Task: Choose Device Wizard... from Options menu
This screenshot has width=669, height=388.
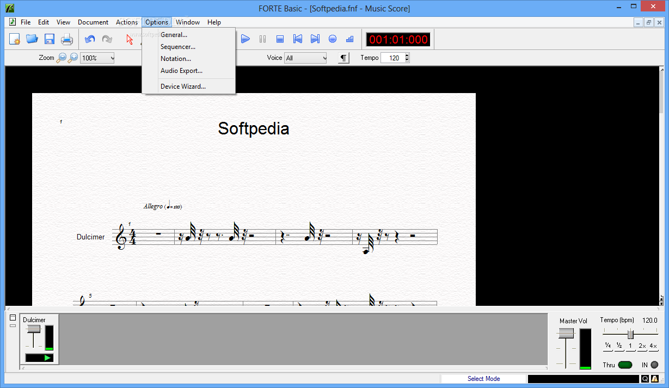Action: [x=188, y=87]
